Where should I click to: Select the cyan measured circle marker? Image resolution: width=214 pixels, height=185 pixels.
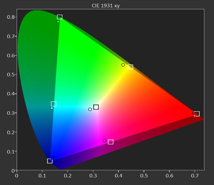[x=52, y=108]
